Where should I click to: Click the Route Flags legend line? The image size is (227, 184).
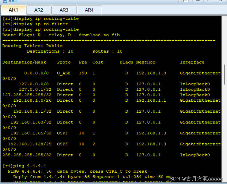tap(61, 35)
